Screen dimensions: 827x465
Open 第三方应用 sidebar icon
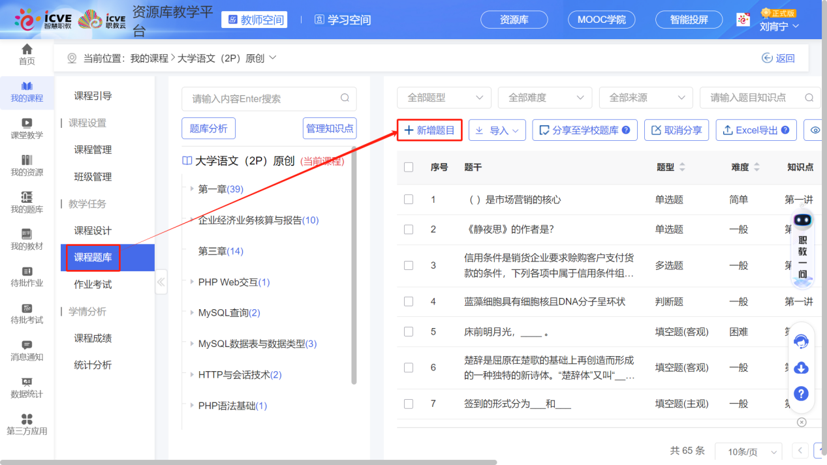[x=27, y=424]
